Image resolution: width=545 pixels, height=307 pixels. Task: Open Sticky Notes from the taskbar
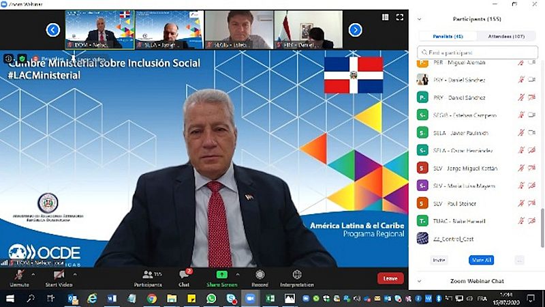(x=191, y=299)
